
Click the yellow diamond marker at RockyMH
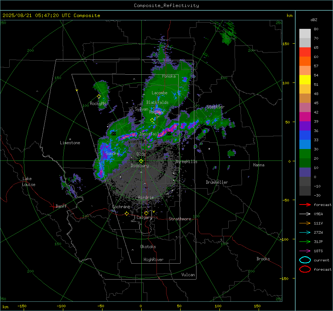tap(99, 97)
